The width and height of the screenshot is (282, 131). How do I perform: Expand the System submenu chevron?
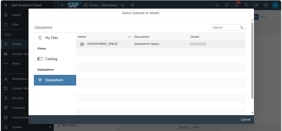(50, 127)
